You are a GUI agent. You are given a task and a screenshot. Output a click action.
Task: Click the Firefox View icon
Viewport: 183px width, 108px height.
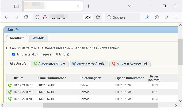(16, 6)
